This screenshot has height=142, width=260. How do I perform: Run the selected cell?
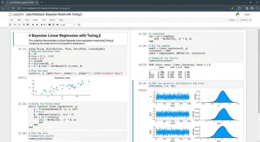pos(44,25)
